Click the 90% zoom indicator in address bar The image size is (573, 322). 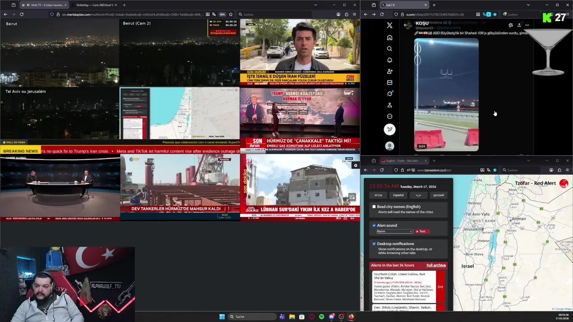222,14
